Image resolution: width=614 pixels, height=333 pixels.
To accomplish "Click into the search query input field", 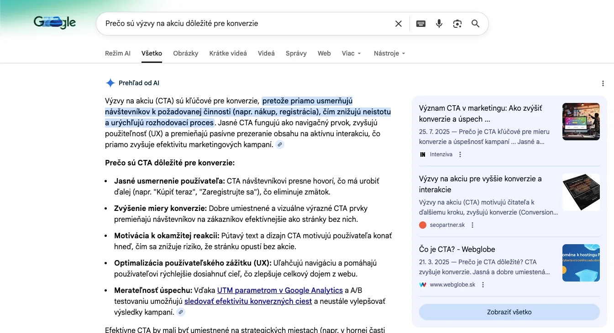I will click(x=247, y=24).
